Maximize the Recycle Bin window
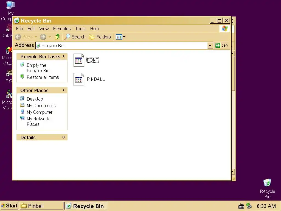 [219, 21]
